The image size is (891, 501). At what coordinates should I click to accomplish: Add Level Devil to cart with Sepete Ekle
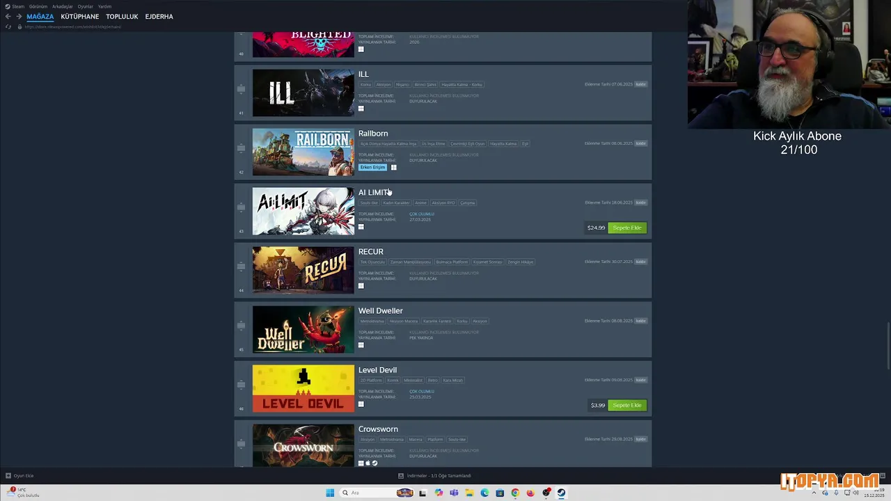click(x=627, y=405)
